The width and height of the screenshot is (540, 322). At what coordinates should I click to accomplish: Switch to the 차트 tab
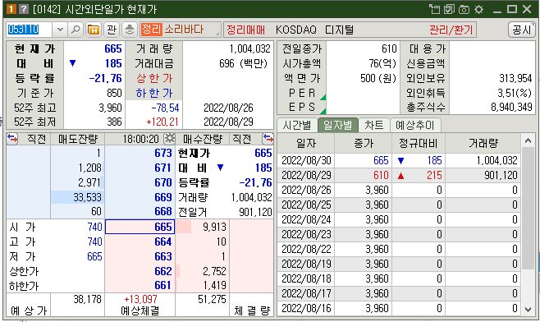coord(373,125)
